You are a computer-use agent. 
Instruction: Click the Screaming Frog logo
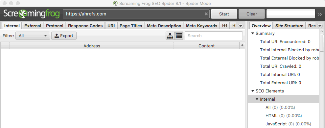tap(32, 14)
